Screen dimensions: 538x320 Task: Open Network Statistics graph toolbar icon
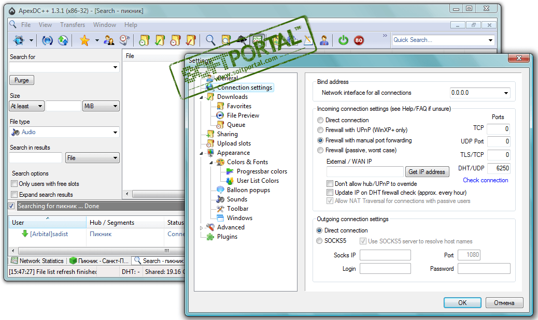point(257,40)
